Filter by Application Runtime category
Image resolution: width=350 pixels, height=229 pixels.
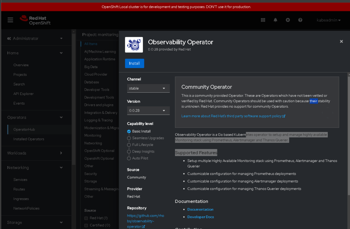click(100, 59)
